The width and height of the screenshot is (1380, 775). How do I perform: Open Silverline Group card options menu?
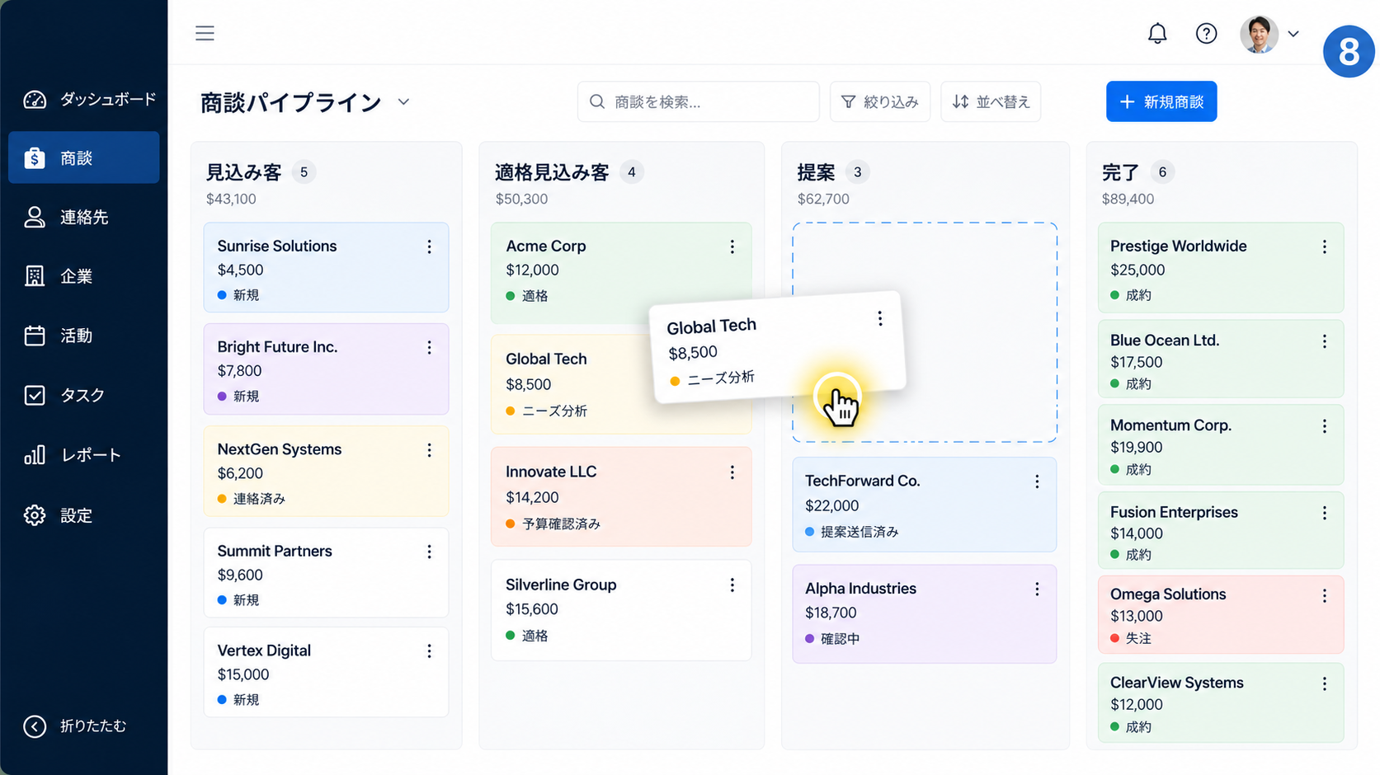tap(732, 585)
